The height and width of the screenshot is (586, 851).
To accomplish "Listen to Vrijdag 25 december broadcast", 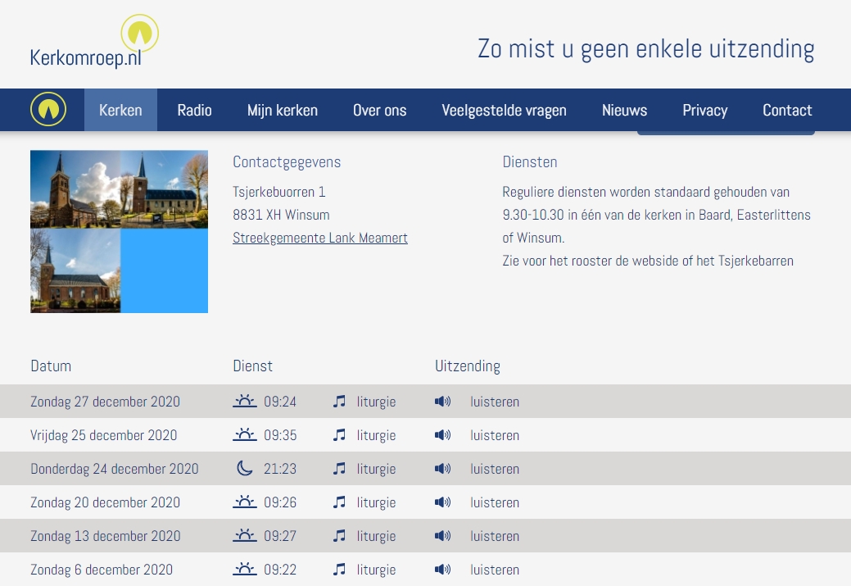I will (x=495, y=435).
